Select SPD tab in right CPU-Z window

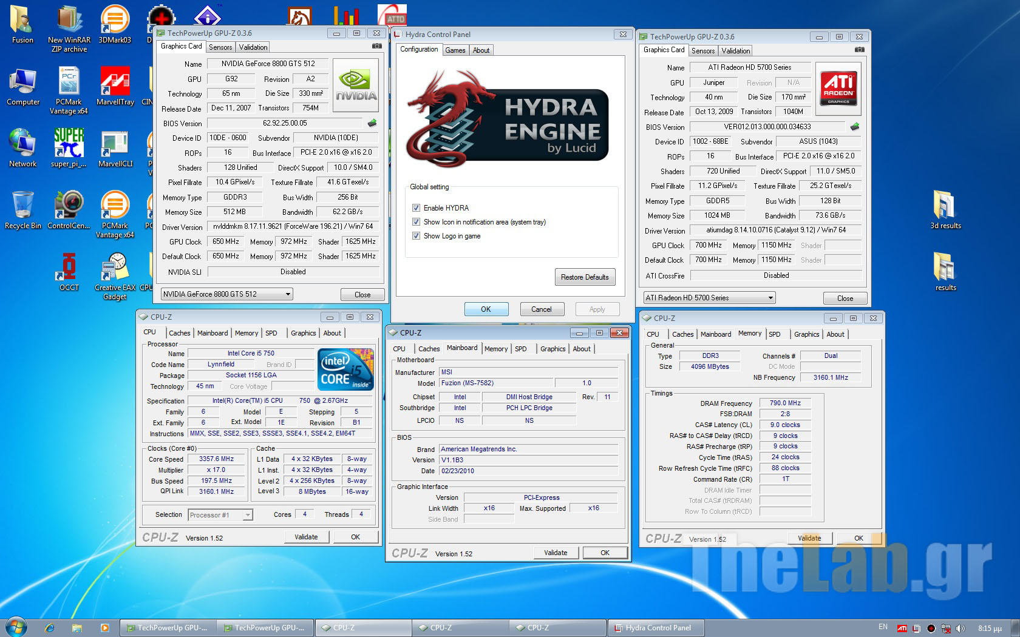coord(775,334)
